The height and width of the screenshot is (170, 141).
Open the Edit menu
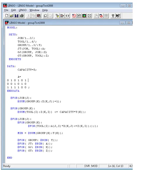pos(13,10)
